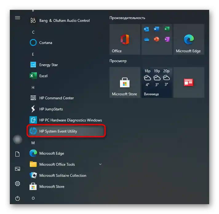Expand Microsoft Office Tools folder chevron
This screenshot has width=219, height=214.
100,164
